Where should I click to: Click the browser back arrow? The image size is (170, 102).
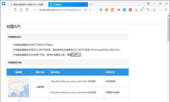4,10
